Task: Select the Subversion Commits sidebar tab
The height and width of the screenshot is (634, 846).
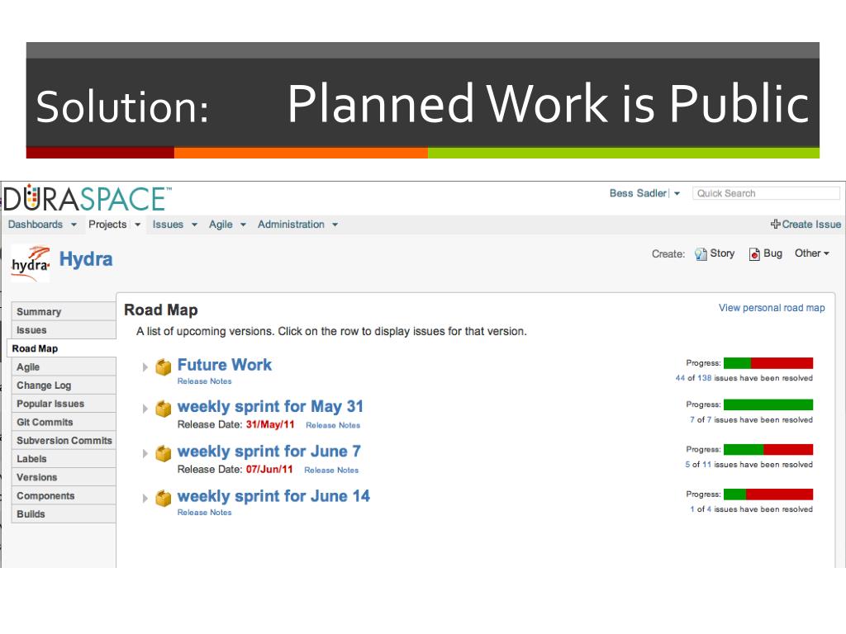Action: pos(64,440)
